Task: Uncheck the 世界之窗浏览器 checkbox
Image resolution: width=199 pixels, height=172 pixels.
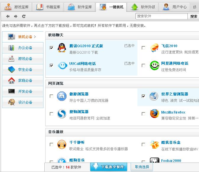Action: pos(143,96)
